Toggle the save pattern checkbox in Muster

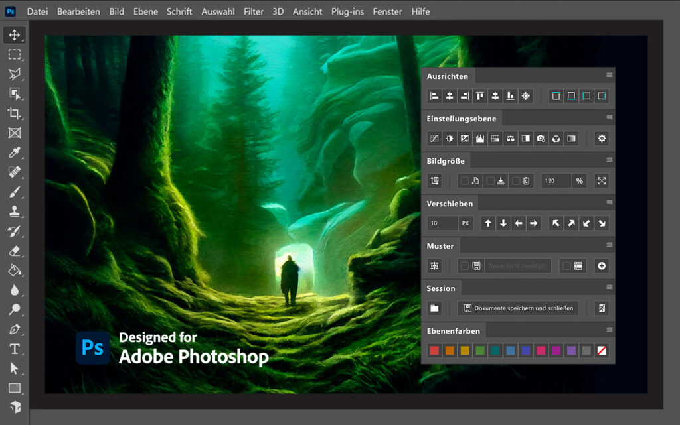[x=465, y=266]
